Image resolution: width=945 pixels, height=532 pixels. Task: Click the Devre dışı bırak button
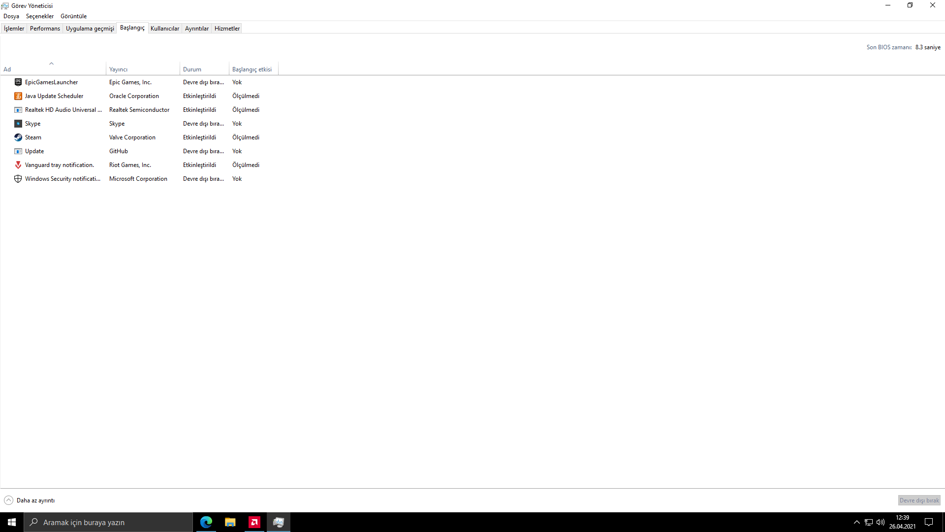coord(919,500)
